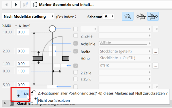Click the Klassifizierung document icon
Viewport: 172px width, 108px height.
point(12,103)
